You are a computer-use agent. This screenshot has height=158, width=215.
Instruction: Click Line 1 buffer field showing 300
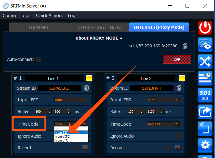pyautogui.click(x=60, y=112)
